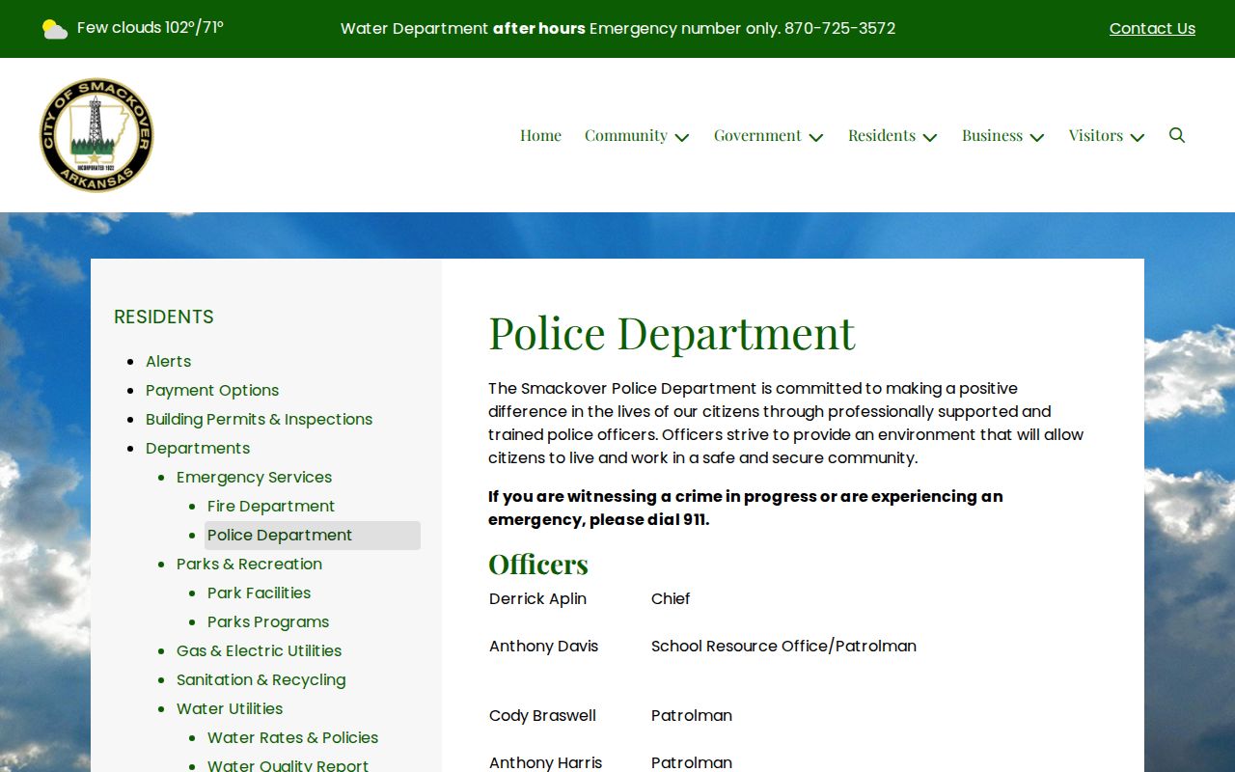The image size is (1235, 772).
Task: Expand the Community menu chevron
Action: coord(682,137)
